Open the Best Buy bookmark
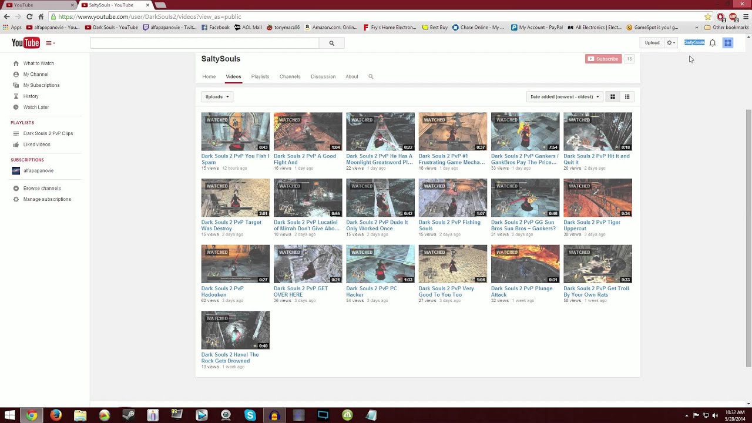This screenshot has width=752, height=423. [435, 27]
